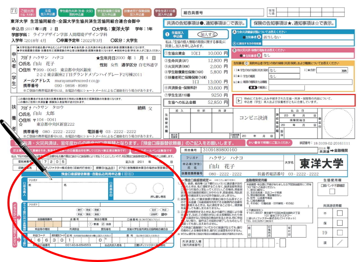Open the blue 生協 加入申込書 tab
362x262 pixels.
[48, 12]
